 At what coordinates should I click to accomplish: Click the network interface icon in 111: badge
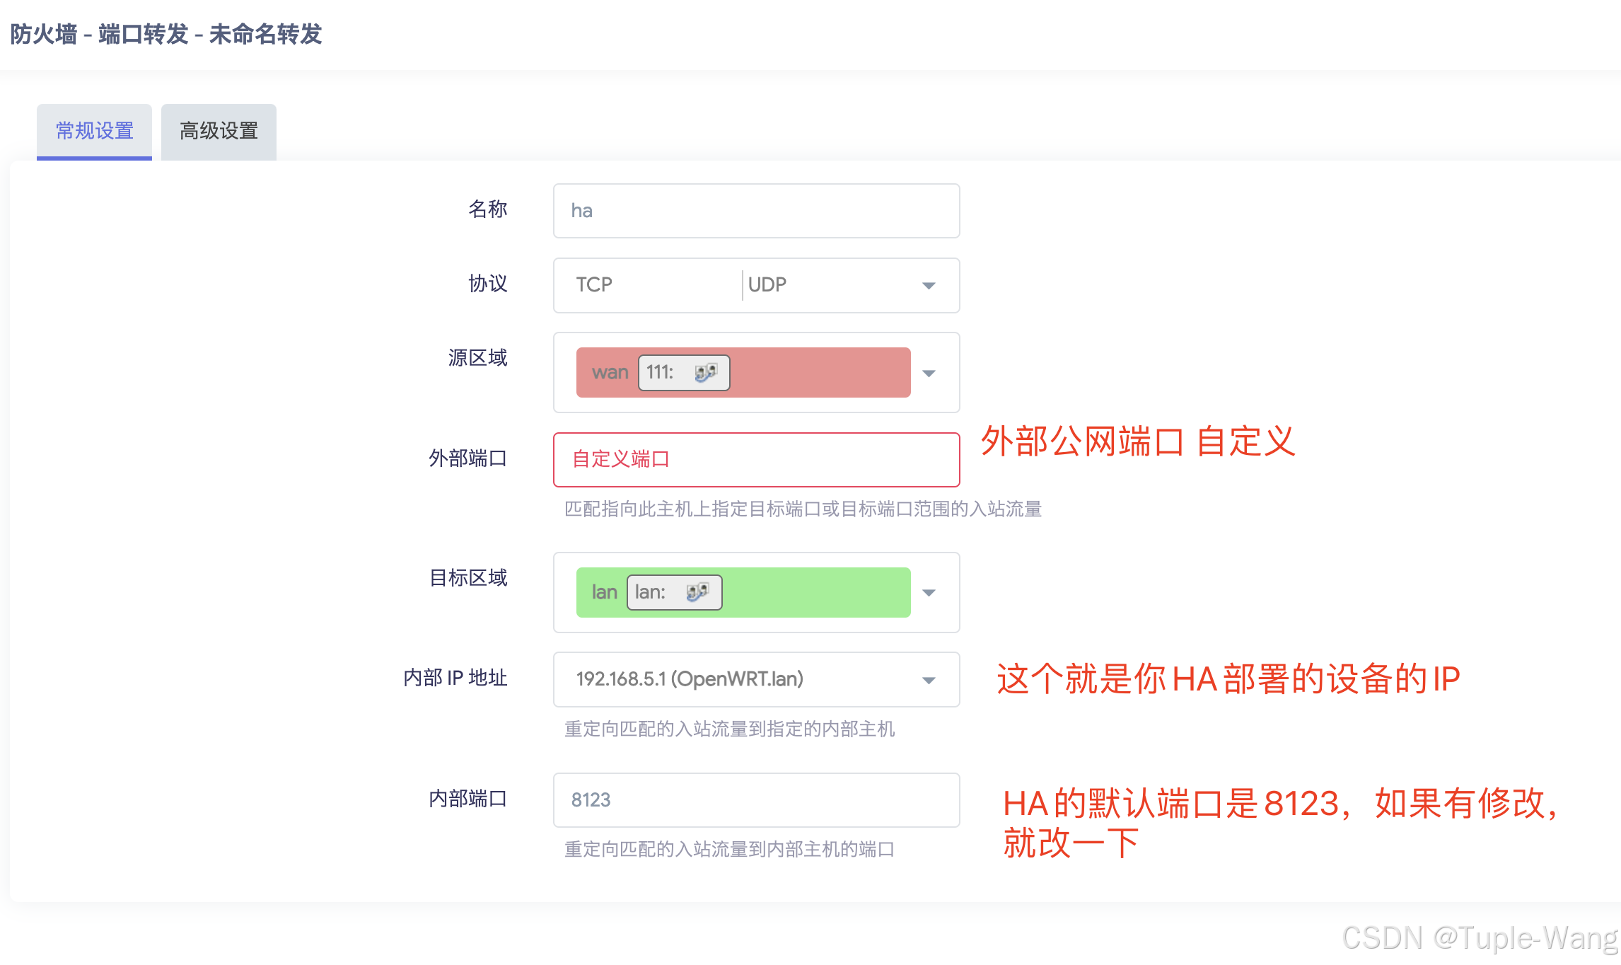705,372
